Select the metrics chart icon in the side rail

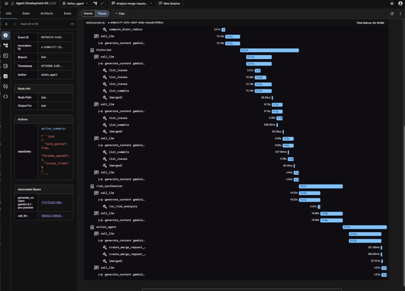(x=6, y=76)
